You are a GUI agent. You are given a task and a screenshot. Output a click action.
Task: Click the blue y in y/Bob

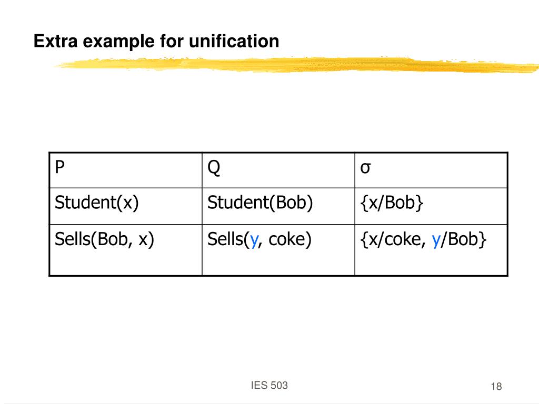click(436, 240)
